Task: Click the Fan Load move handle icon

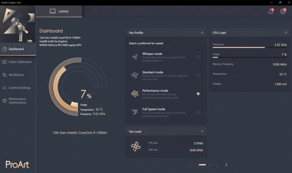Action: tap(202, 132)
